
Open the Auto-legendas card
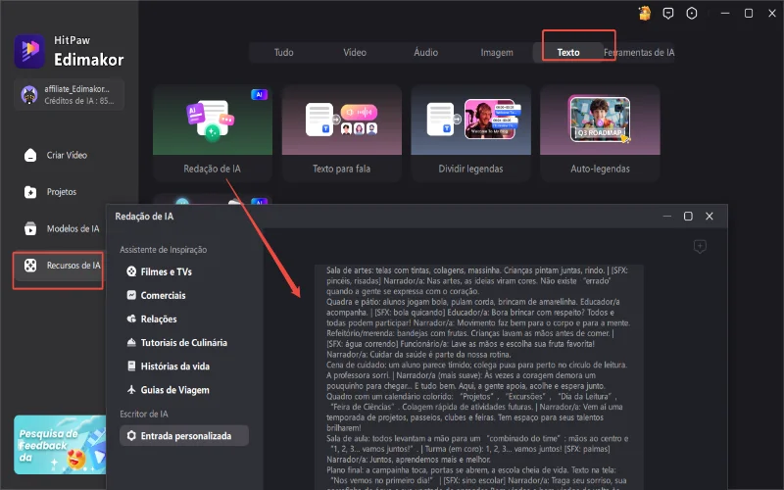600,132
